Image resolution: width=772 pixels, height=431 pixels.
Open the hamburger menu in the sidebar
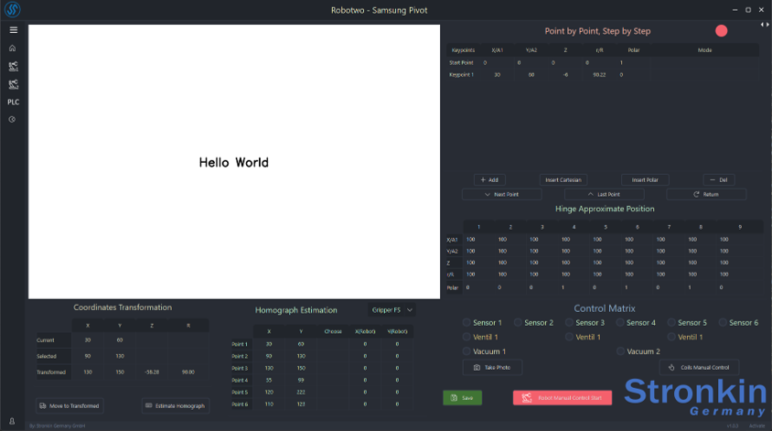click(14, 30)
